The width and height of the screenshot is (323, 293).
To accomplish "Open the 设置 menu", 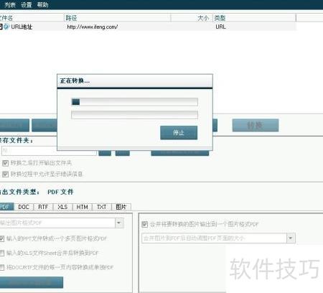I will tap(27, 5).
